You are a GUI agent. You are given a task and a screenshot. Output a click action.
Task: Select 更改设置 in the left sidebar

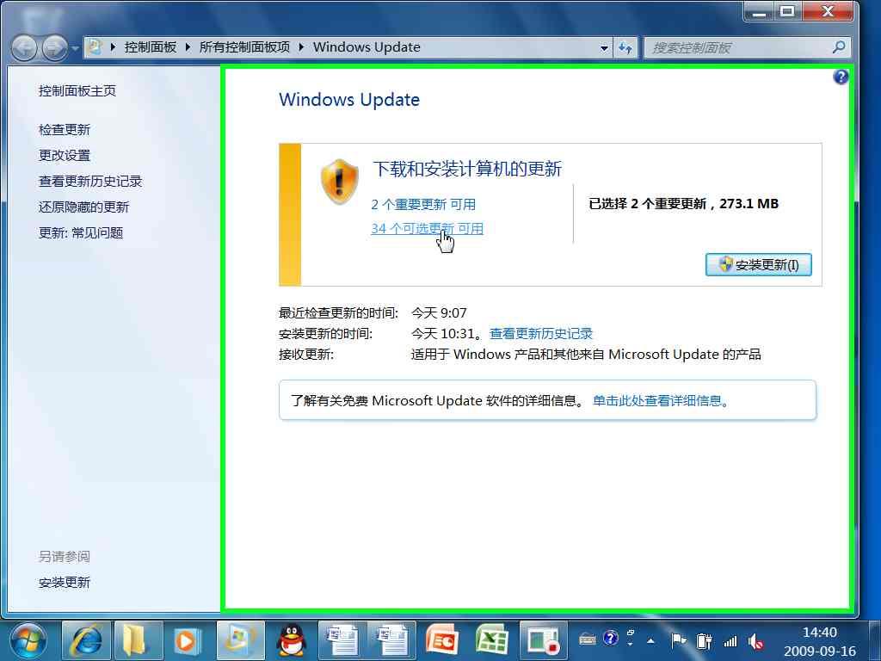[x=65, y=155]
